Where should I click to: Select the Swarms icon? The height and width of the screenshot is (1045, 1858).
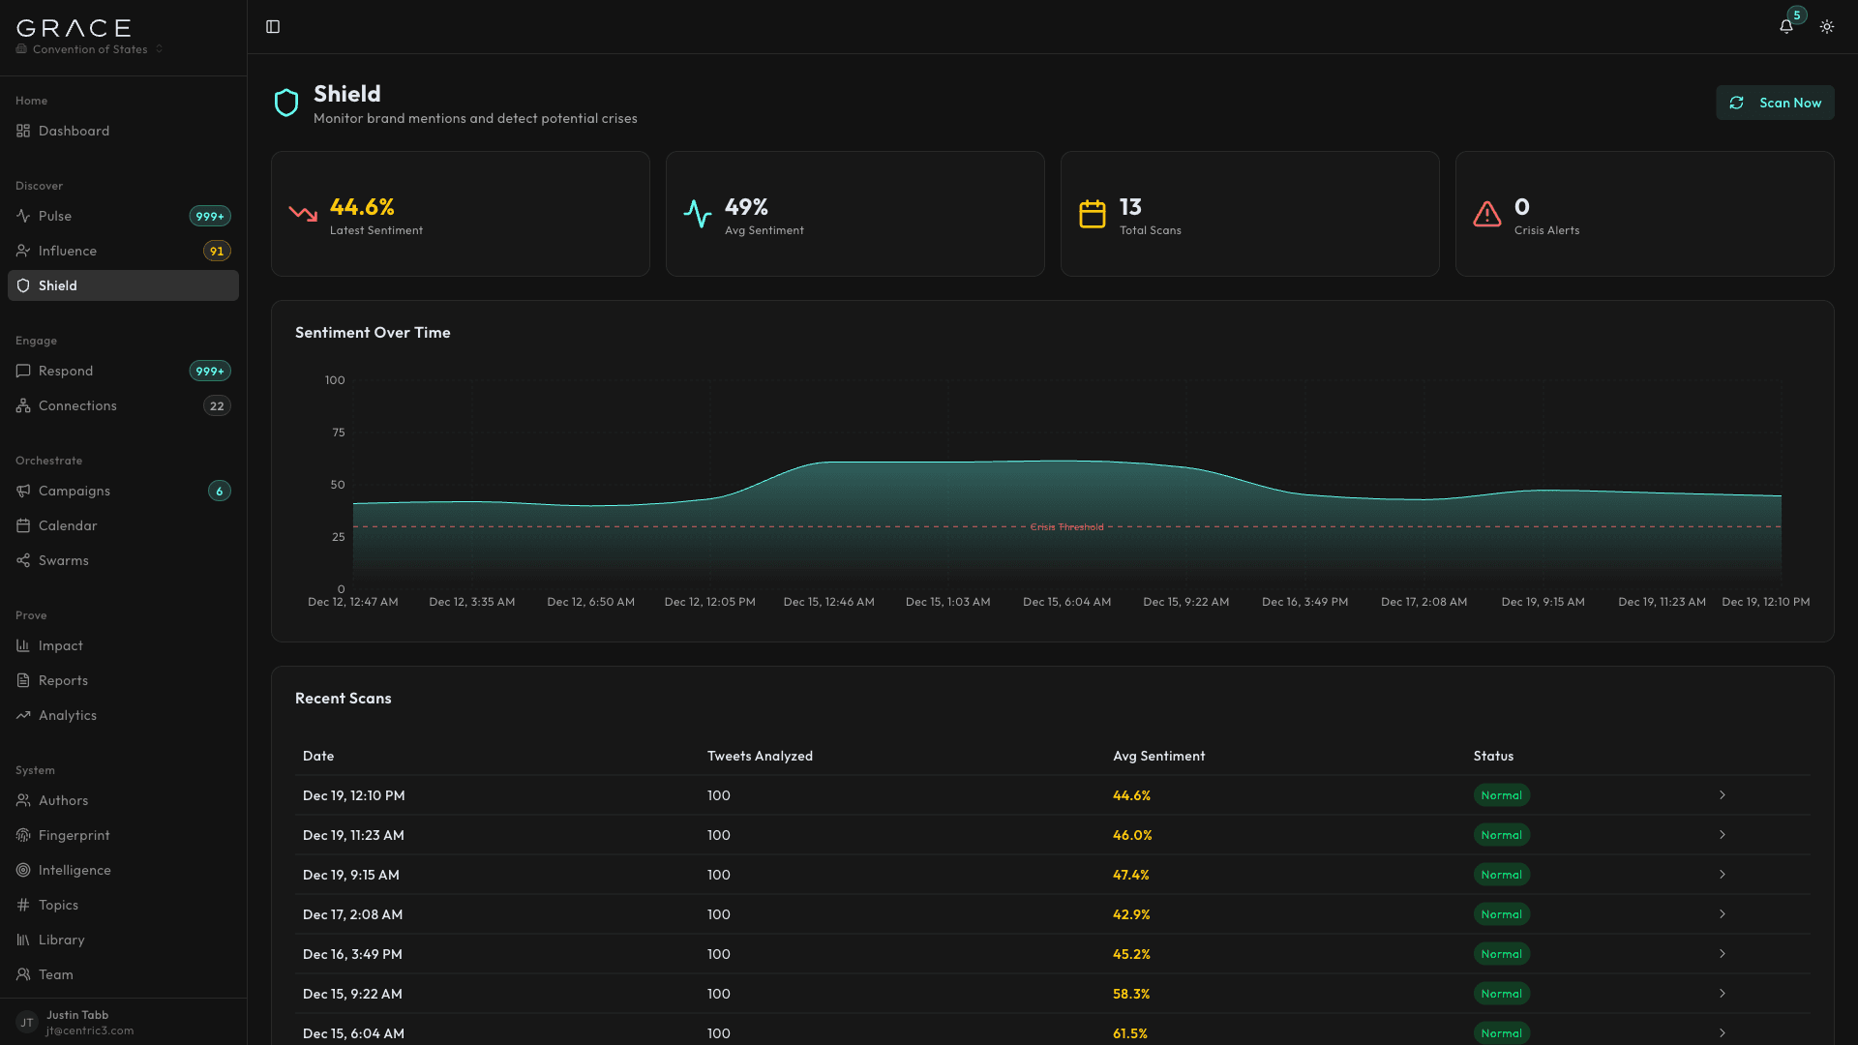(23, 560)
